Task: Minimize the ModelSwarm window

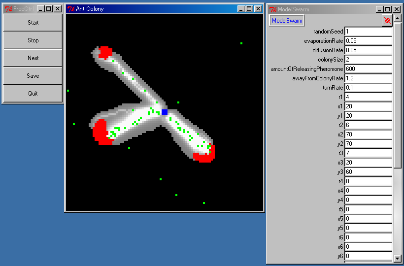Action: 379,9
